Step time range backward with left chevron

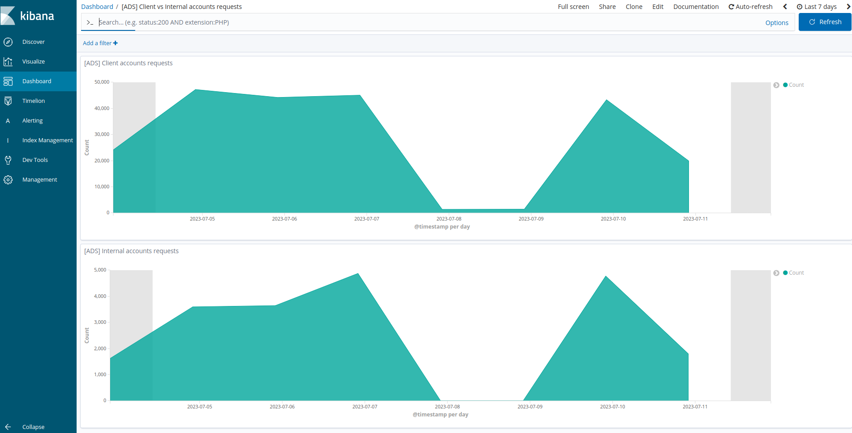785,7
